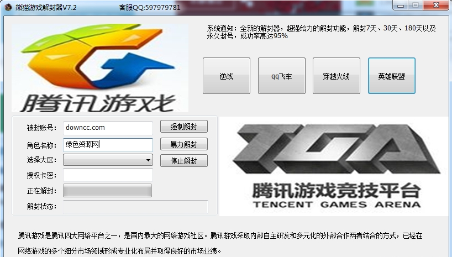Click the 逆战 game button
452x257 pixels.
227,76
